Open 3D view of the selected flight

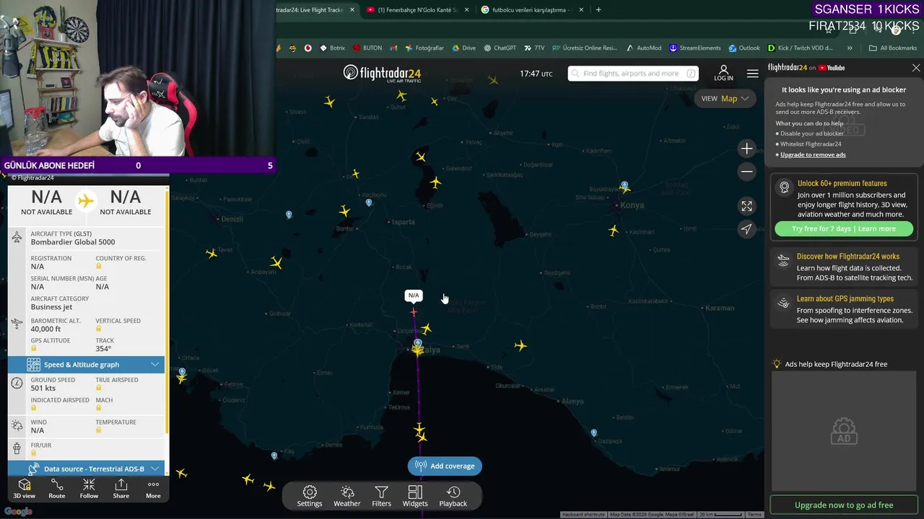click(x=24, y=489)
